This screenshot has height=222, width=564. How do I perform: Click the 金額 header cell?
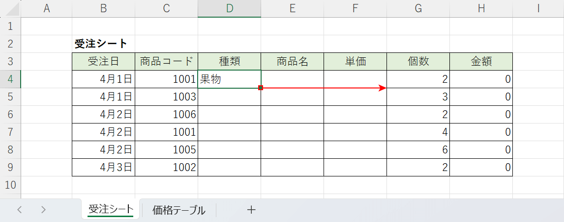[x=481, y=62]
